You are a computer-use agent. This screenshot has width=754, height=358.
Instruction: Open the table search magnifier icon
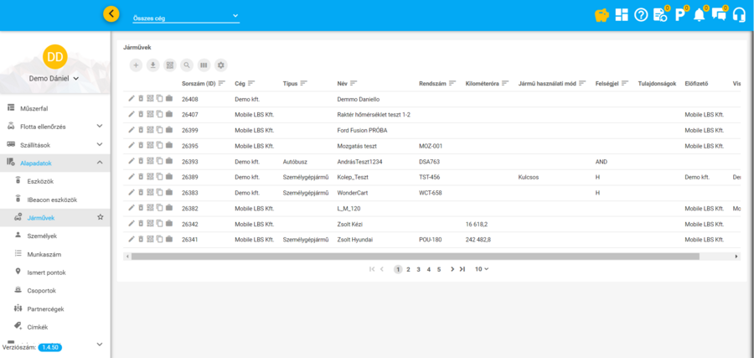[x=187, y=65]
